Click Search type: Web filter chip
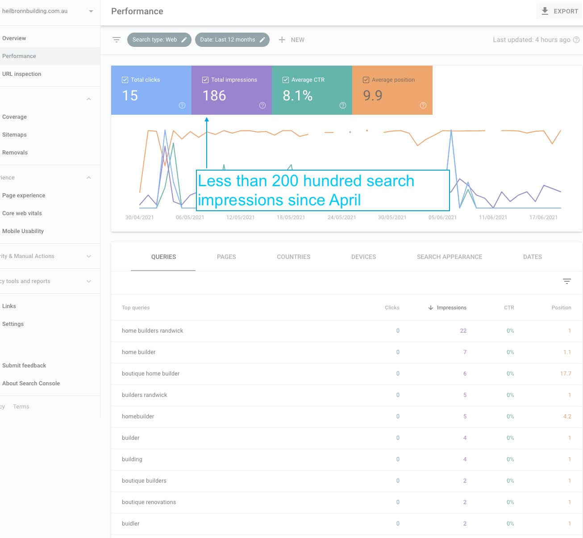This screenshot has width=583, height=538. (x=159, y=40)
